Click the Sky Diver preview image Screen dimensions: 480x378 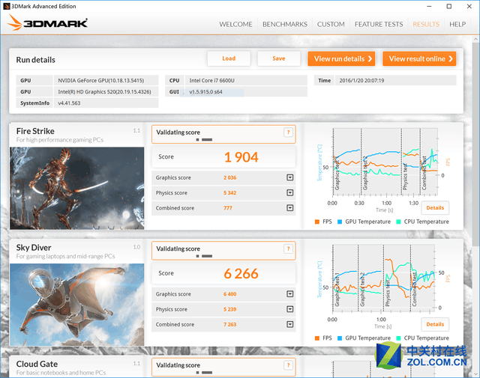(x=76, y=305)
